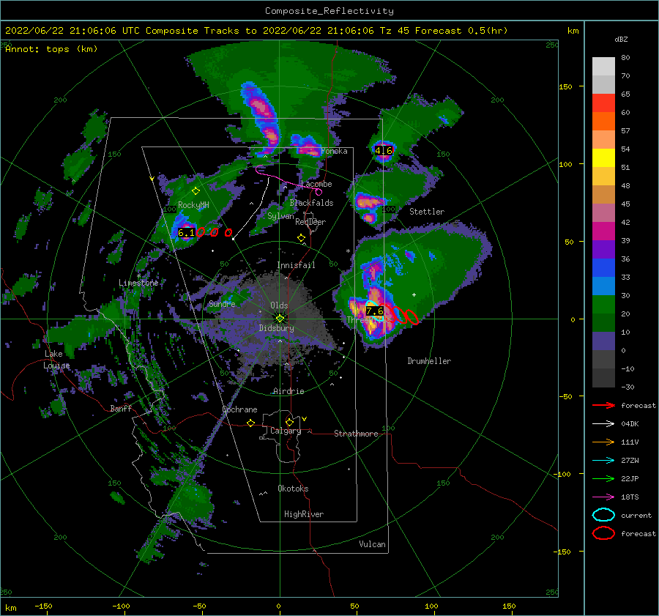Click the Lake Louise label
Image resolution: width=659 pixels, height=616 pixels.
click(56, 360)
